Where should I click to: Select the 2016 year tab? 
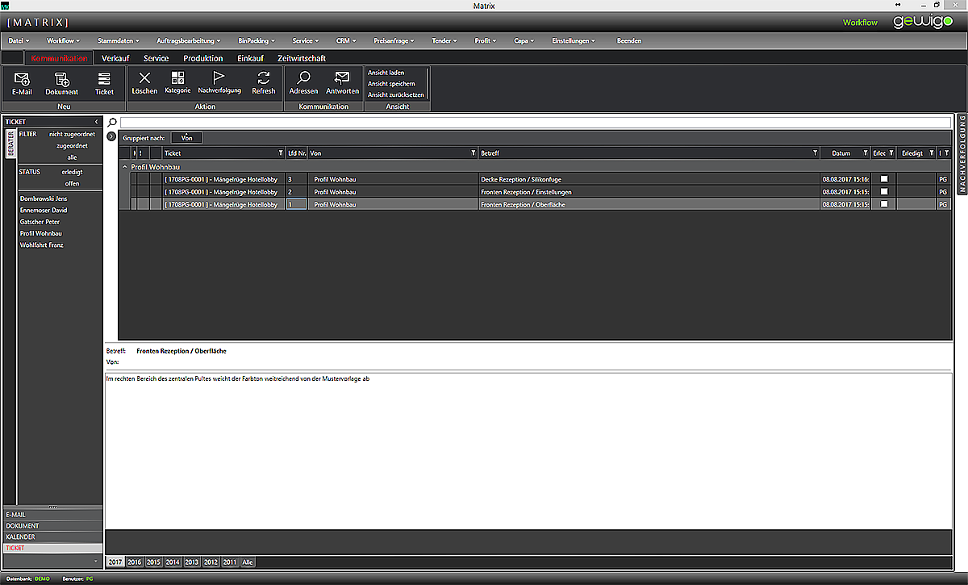pyautogui.click(x=135, y=562)
